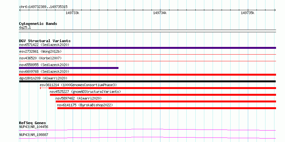Select the RefSeq Genes track title
The width and height of the screenshot is (285, 142).
click(x=33, y=123)
